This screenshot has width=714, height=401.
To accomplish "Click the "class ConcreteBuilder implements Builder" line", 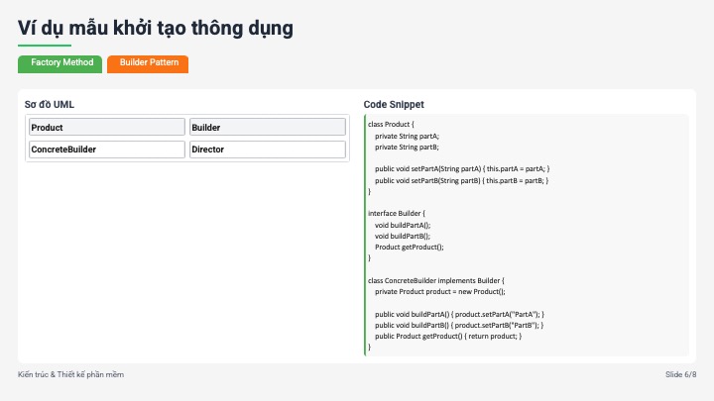I will [436, 280].
